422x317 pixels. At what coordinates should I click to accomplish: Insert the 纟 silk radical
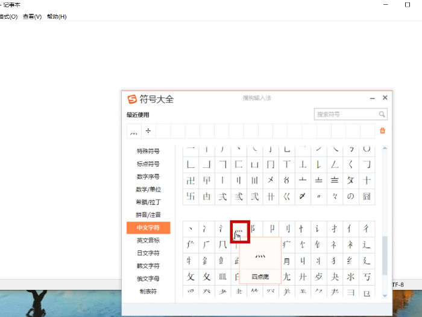tap(351, 261)
